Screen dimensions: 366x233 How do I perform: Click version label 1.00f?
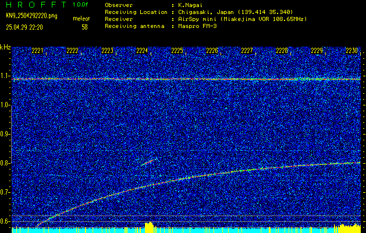click(x=80, y=5)
